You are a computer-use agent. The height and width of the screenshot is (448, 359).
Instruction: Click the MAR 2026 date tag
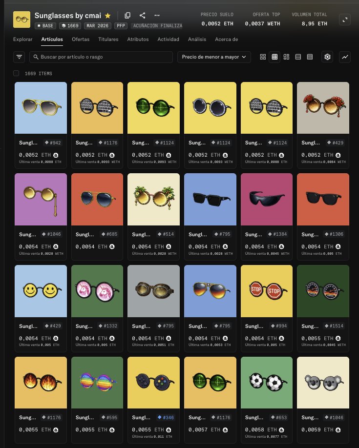(x=98, y=26)
